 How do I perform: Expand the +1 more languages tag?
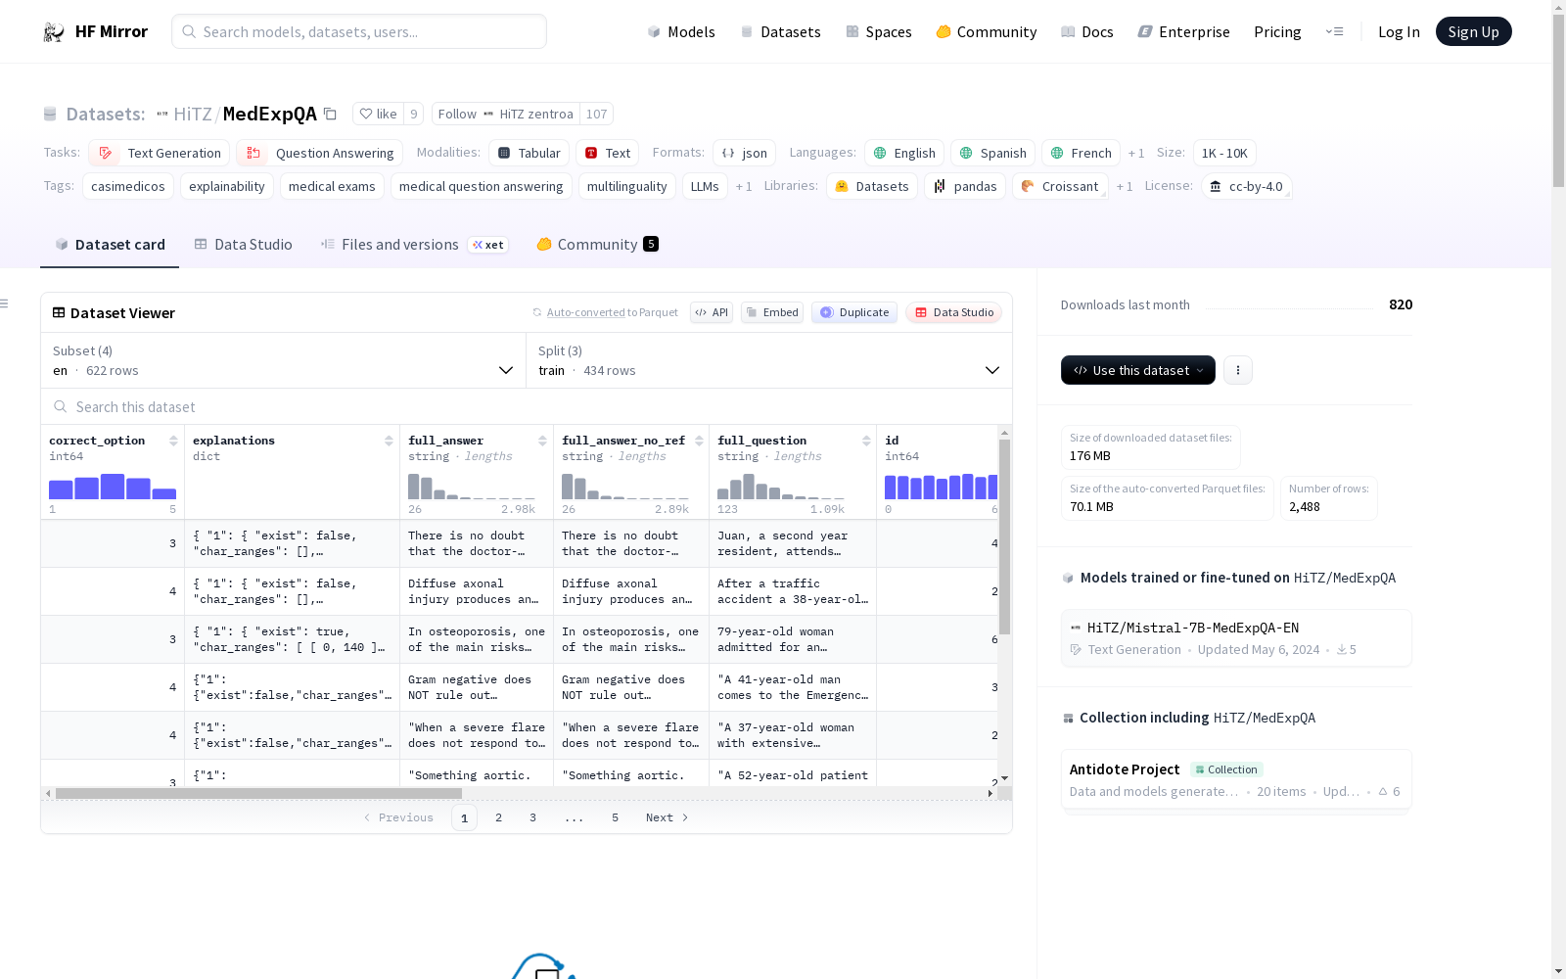click(1136, 154)
